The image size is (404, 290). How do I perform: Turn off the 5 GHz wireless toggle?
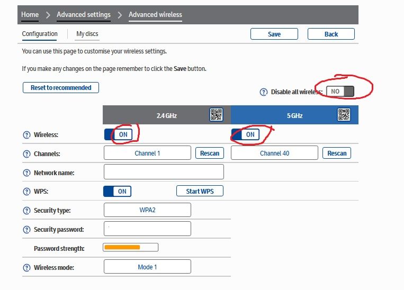[245, 134]
